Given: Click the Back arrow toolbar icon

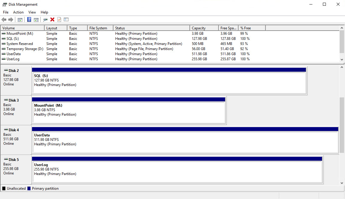Looking at the screenshot, I should click(4, 20).
